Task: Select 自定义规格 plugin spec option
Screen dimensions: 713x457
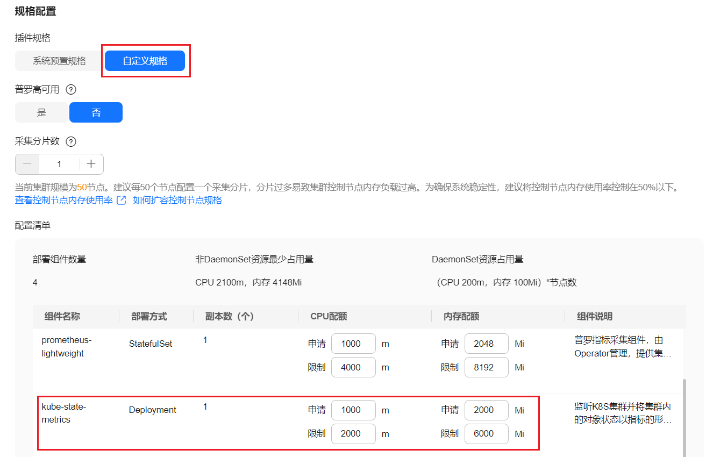Action: click(145, 61)
